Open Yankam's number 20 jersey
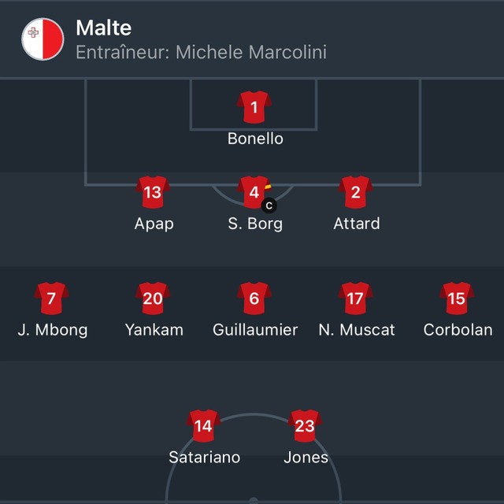Screen dimensions: 504x504 pos(153,298)
